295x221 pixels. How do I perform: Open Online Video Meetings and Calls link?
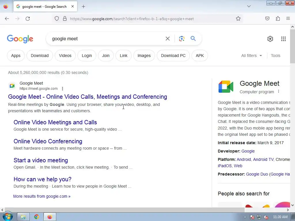point(55,122)
